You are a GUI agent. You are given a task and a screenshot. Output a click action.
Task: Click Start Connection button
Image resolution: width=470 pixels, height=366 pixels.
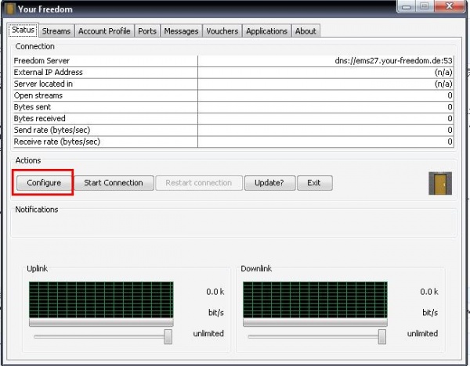[114, 183]
